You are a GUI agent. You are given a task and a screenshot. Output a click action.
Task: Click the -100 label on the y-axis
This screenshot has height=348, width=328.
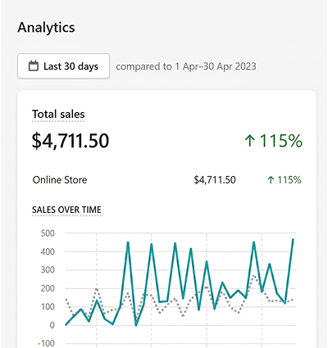[46, 343]
